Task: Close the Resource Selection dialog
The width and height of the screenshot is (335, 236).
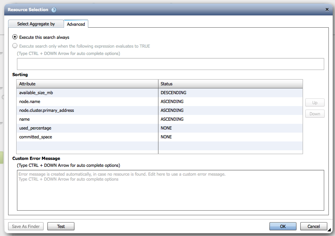Action: click(x=327, y=10)
